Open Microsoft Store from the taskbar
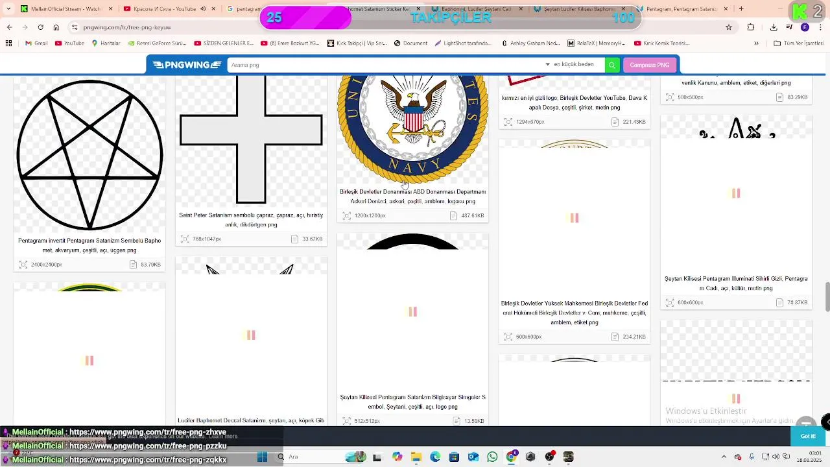The width and height of the screenshot is (830, 467). point(454,457)
